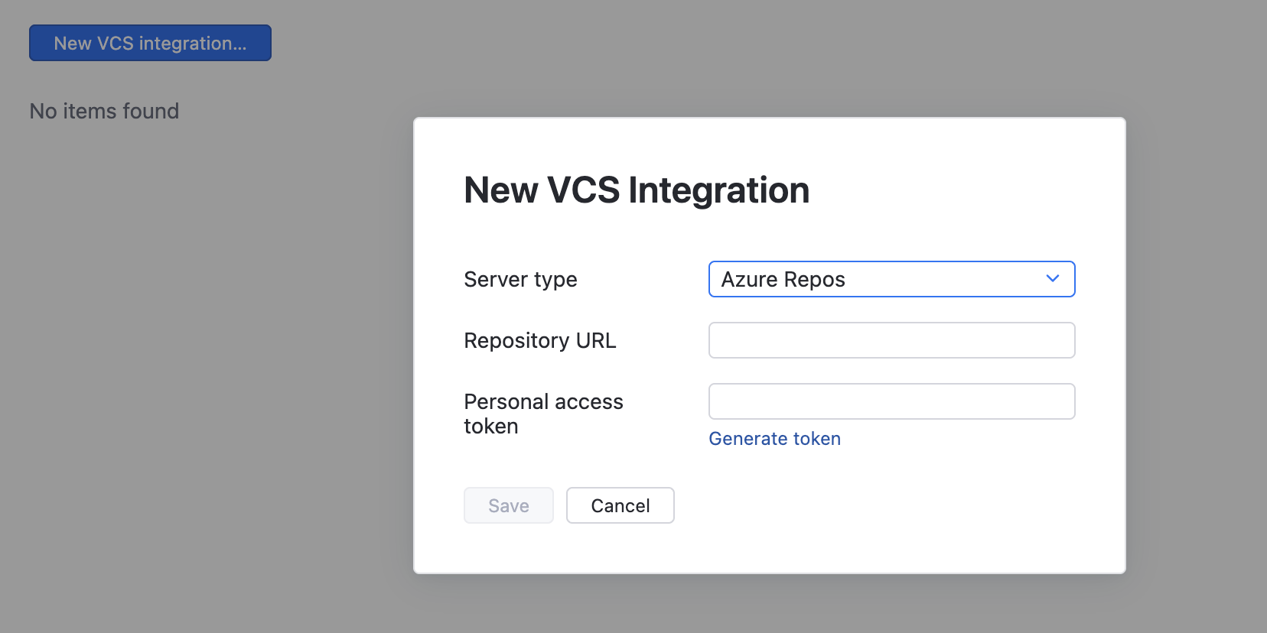Click the Repository URL label text
This screenshot has width=1267, height=633.
click(x=539, y=341)
